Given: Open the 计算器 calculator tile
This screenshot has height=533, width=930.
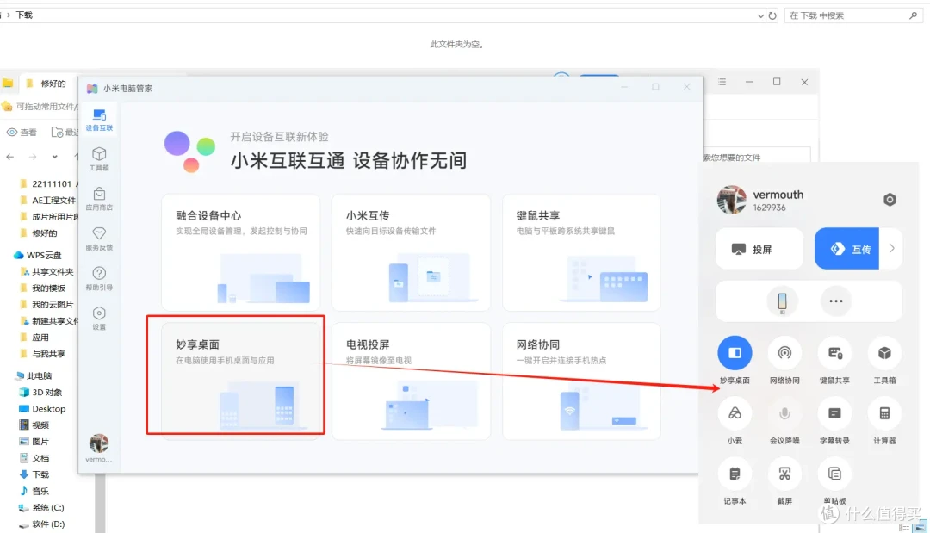Looking at the screenshot, I should 884,414.
